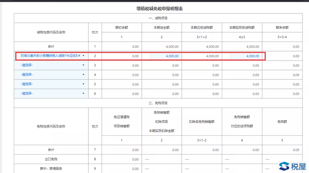Click the 扣除后免税销售额 column header
309x173 pixels.
point(202,122)
